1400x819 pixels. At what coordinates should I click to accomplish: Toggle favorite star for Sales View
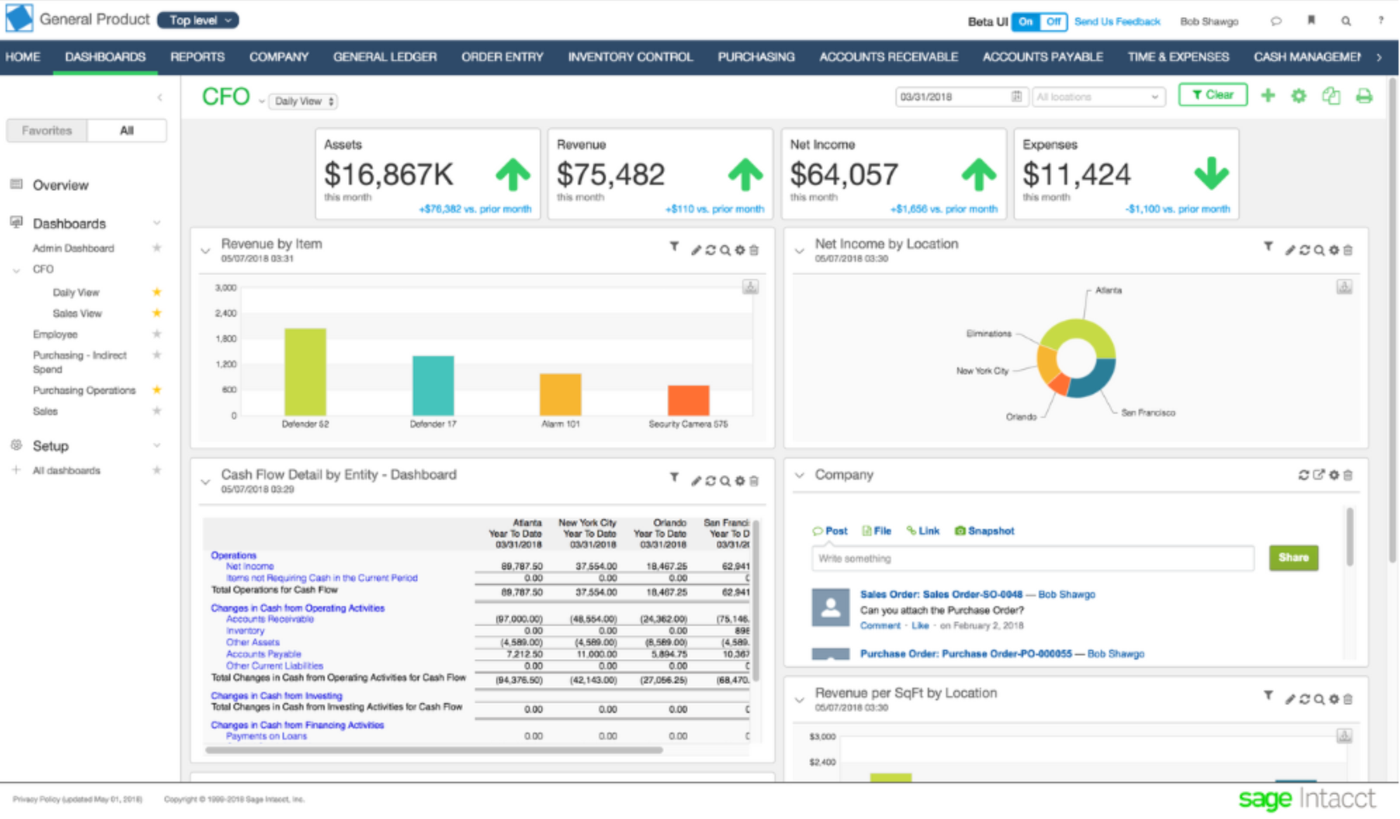coord(157,313)
